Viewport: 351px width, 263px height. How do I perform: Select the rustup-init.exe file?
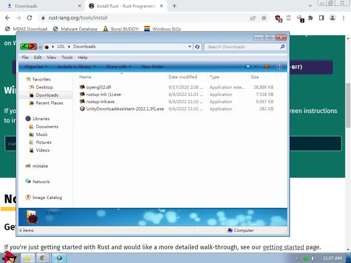coord(100,101)
